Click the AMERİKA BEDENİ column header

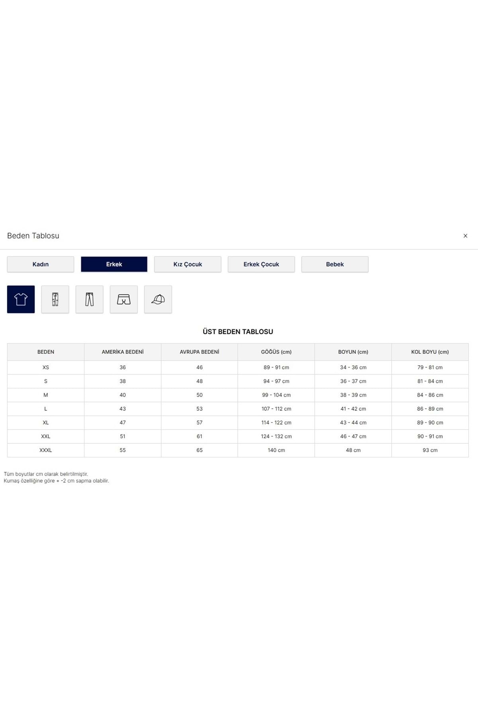pos(123,352)
